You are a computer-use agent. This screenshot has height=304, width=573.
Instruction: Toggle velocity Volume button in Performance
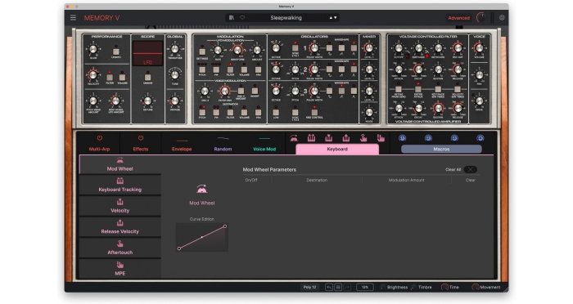[123, 77]
